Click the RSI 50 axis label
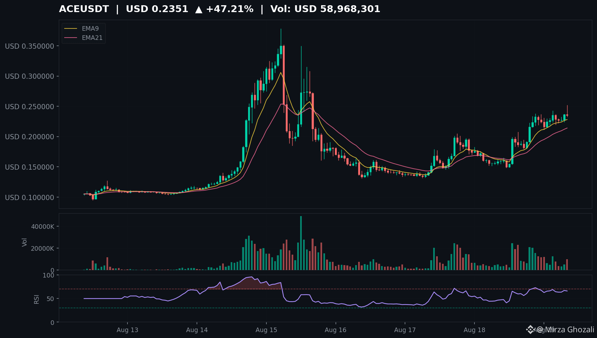 pyautogui.click(x=50, y=299)
